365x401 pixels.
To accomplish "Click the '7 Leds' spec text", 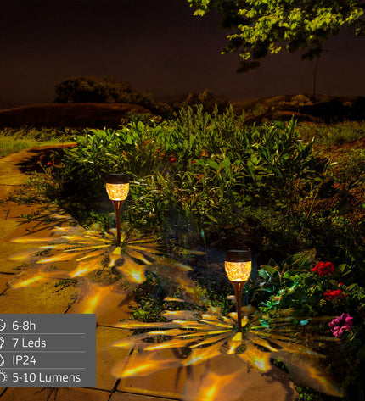I will 29,343.
